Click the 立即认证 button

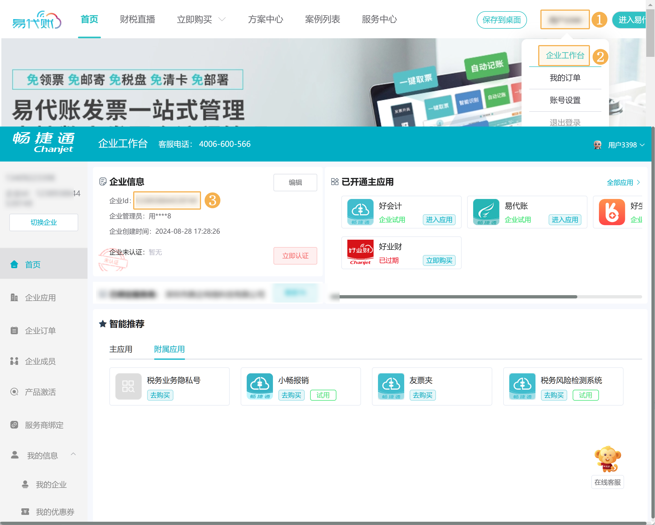click(295, 256)
